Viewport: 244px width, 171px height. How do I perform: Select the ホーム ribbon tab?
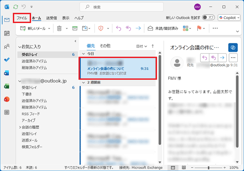pos(36,18)
